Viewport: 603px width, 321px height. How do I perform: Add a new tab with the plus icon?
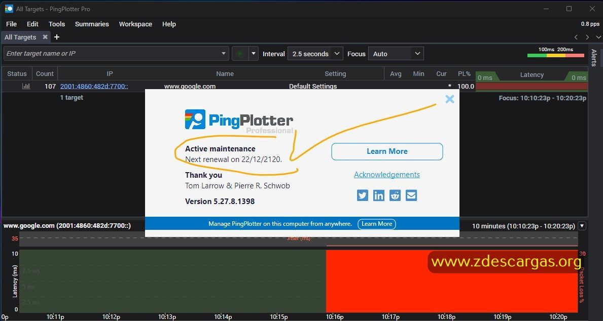(x=57, y=37)
